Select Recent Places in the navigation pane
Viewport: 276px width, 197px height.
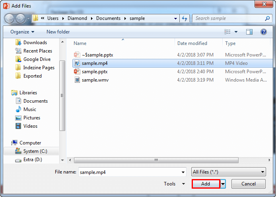point(38,51)
